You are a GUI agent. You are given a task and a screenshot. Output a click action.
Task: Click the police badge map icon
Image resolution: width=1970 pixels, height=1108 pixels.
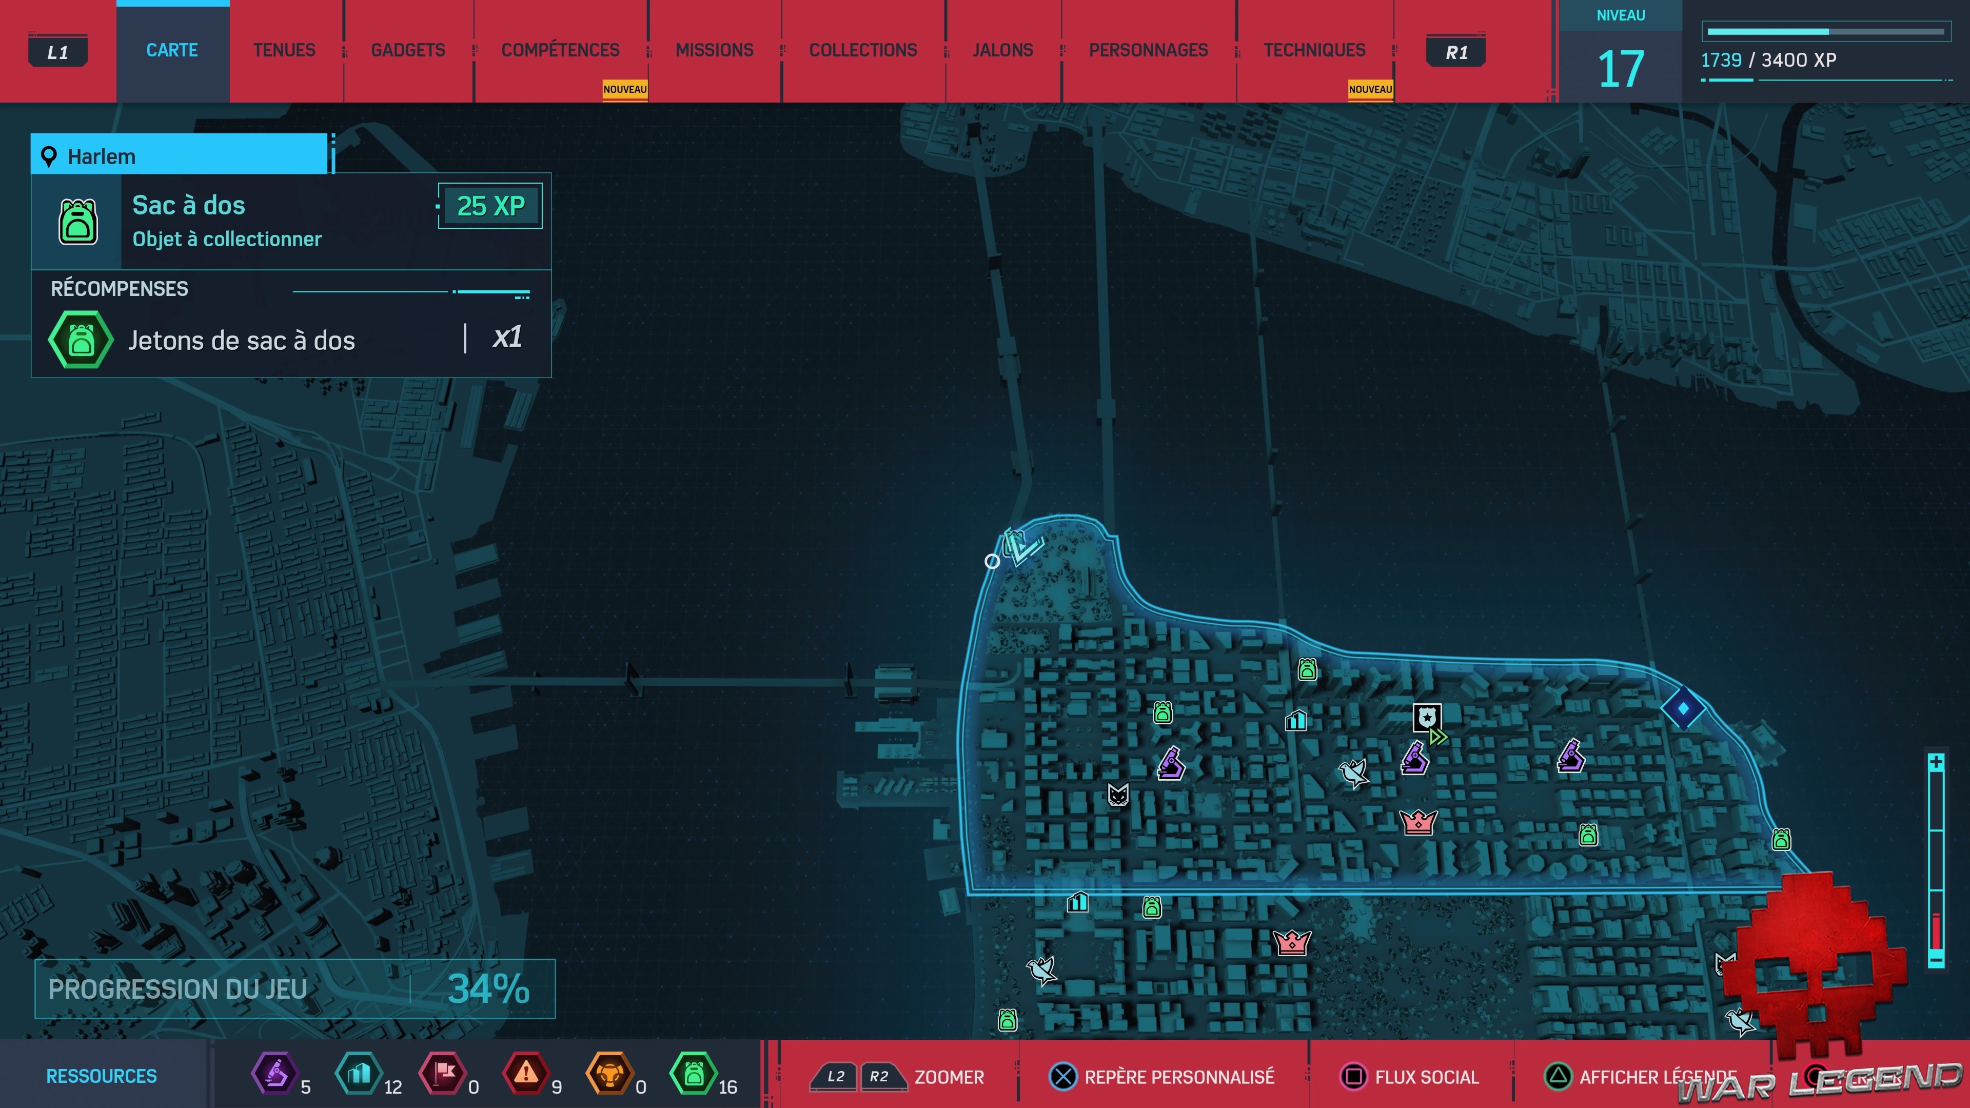coord(1426,717)
